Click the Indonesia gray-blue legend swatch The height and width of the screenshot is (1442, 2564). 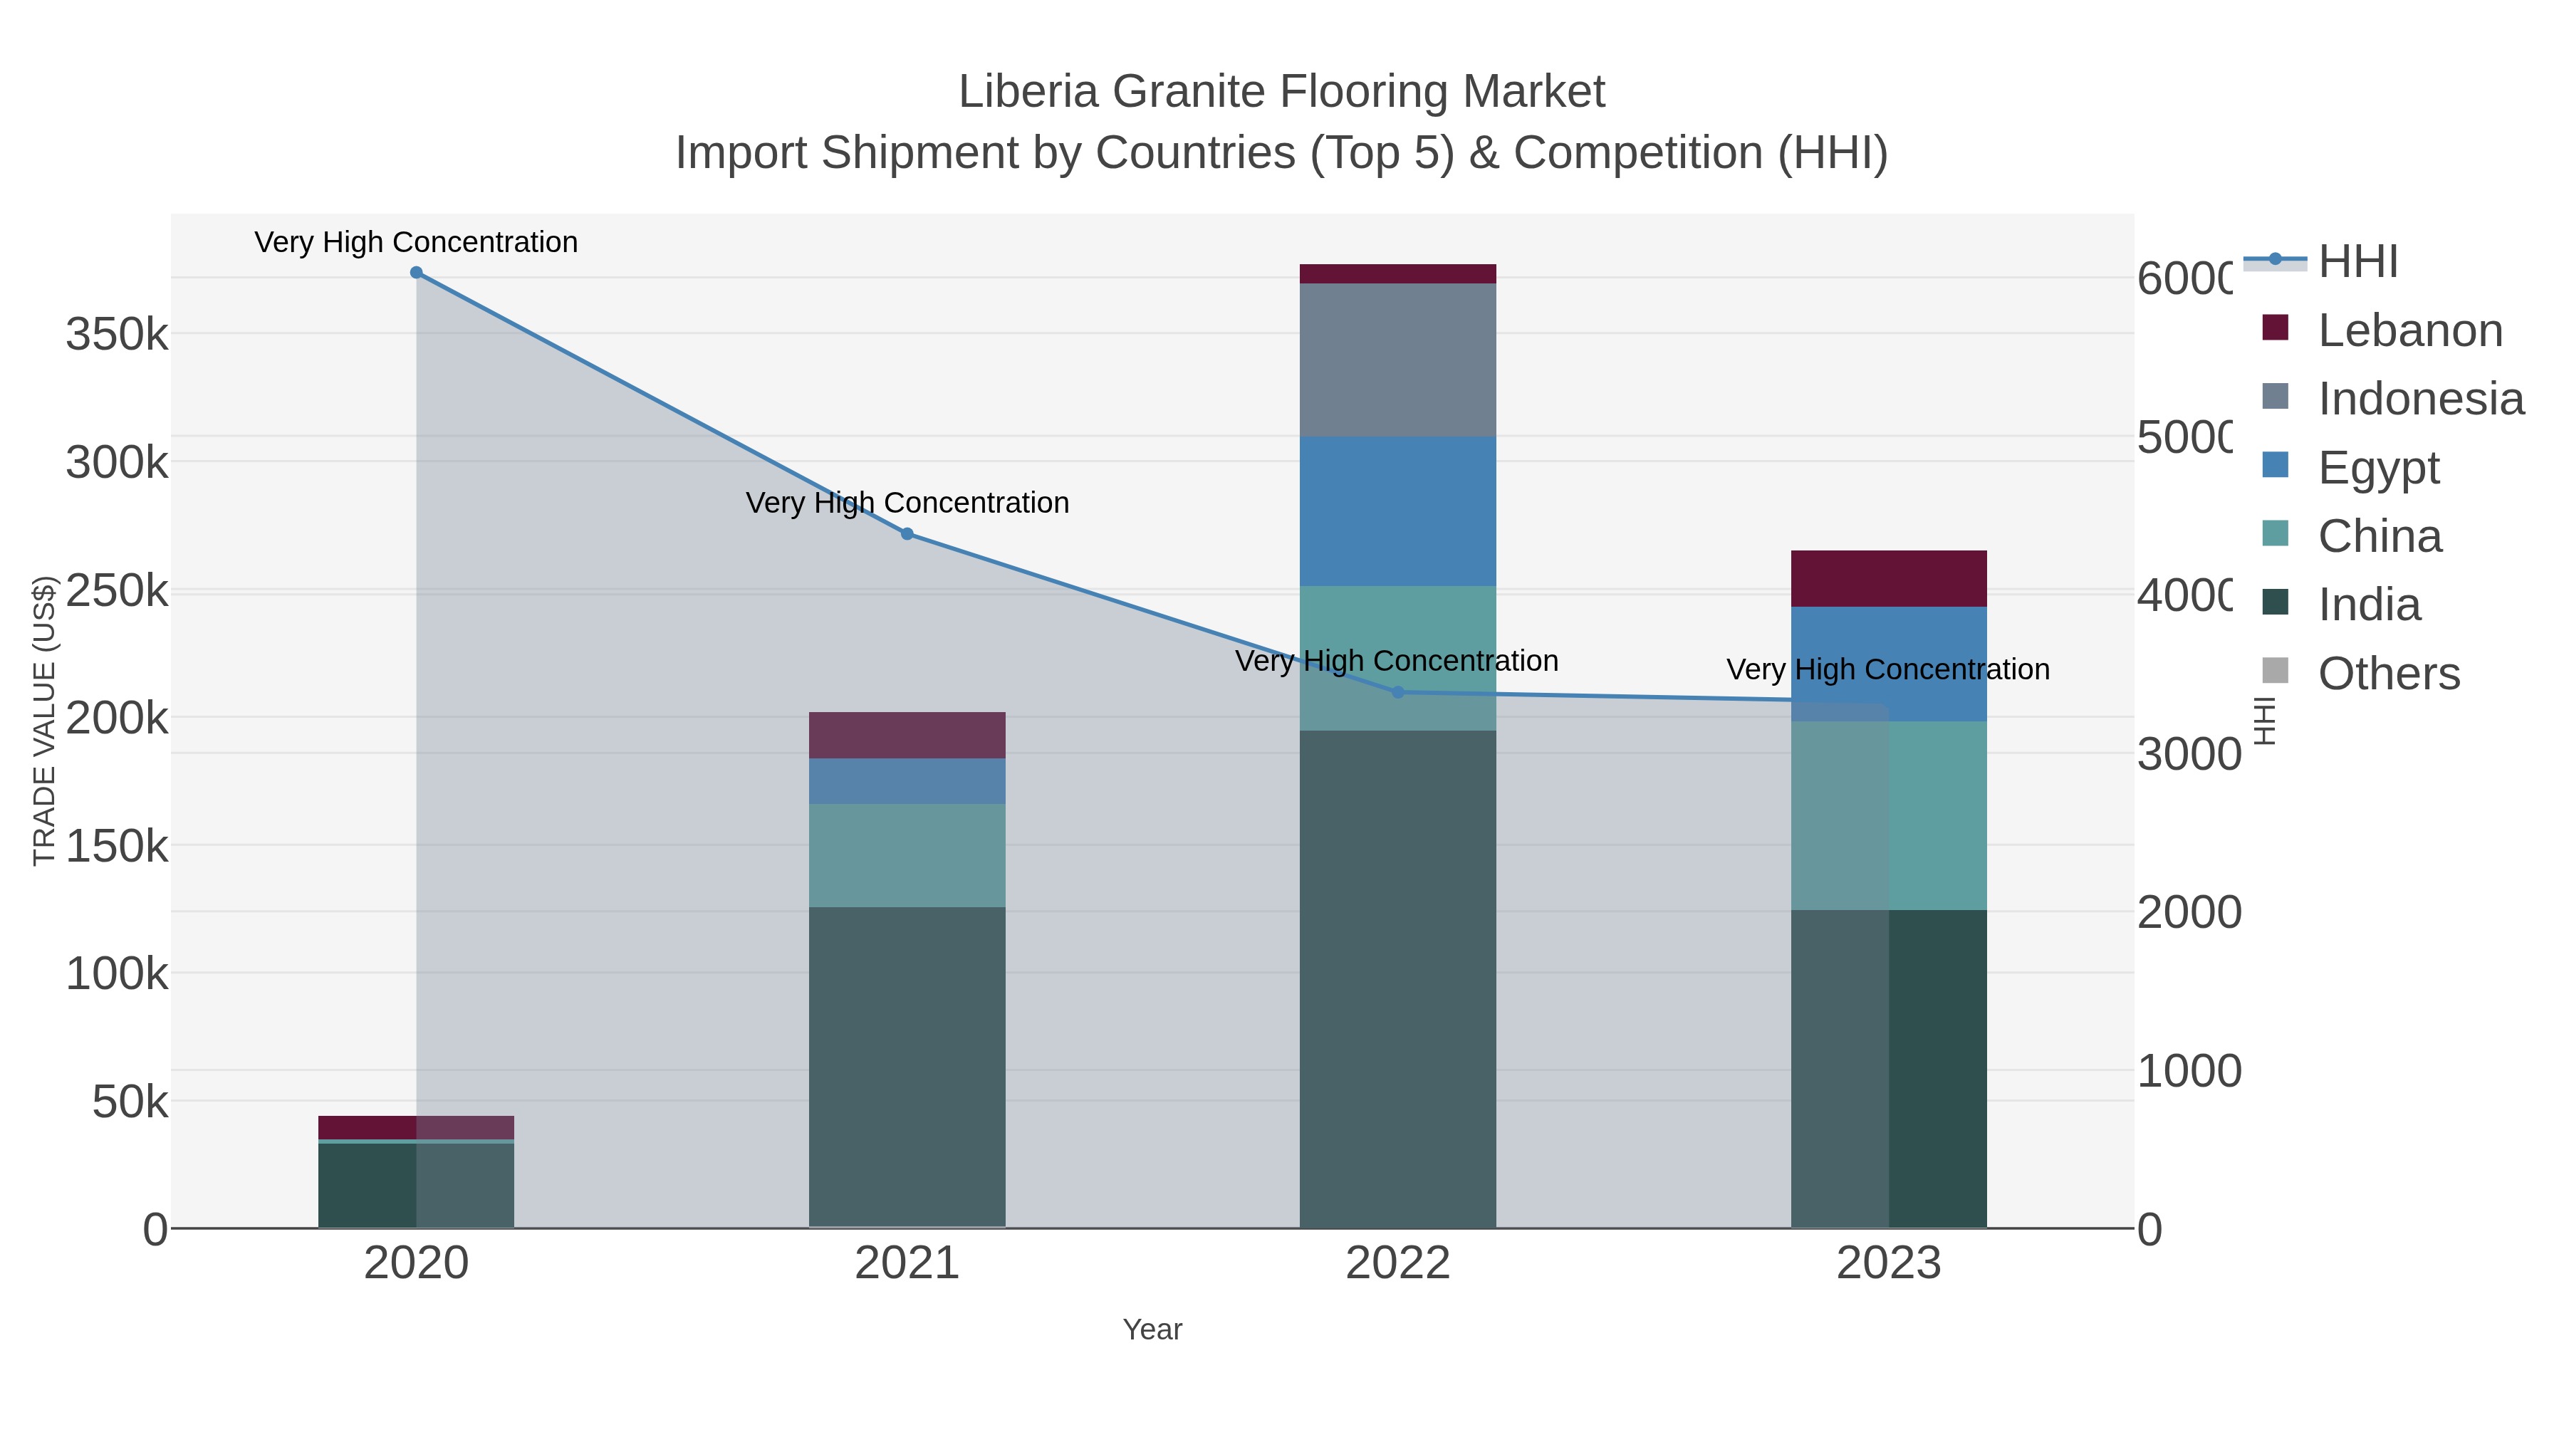[2276, 396]
